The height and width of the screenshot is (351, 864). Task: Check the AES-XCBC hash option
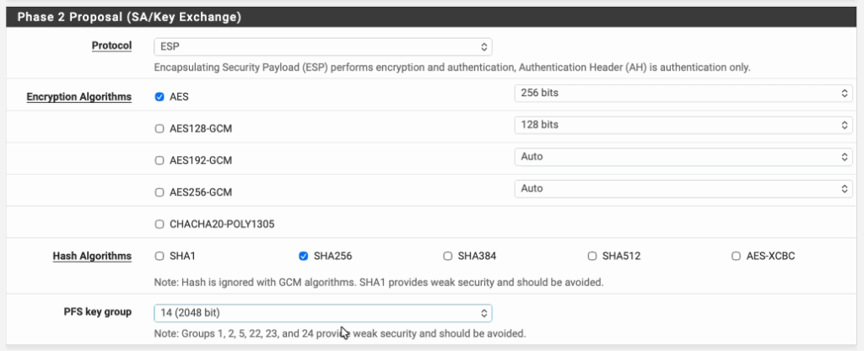click(738, 256)
